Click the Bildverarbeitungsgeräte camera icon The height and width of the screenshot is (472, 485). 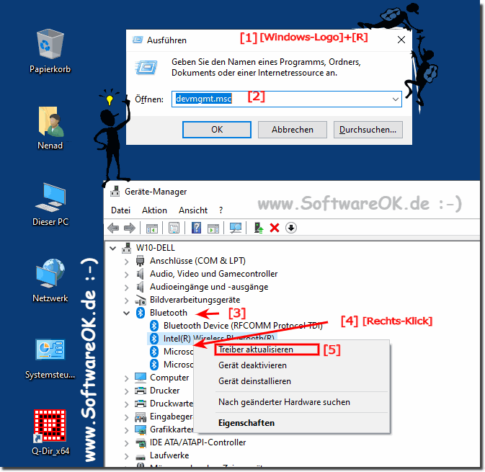pos(141,300)
